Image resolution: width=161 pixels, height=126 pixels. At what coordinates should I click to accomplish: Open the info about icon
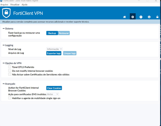coord(149,17)
